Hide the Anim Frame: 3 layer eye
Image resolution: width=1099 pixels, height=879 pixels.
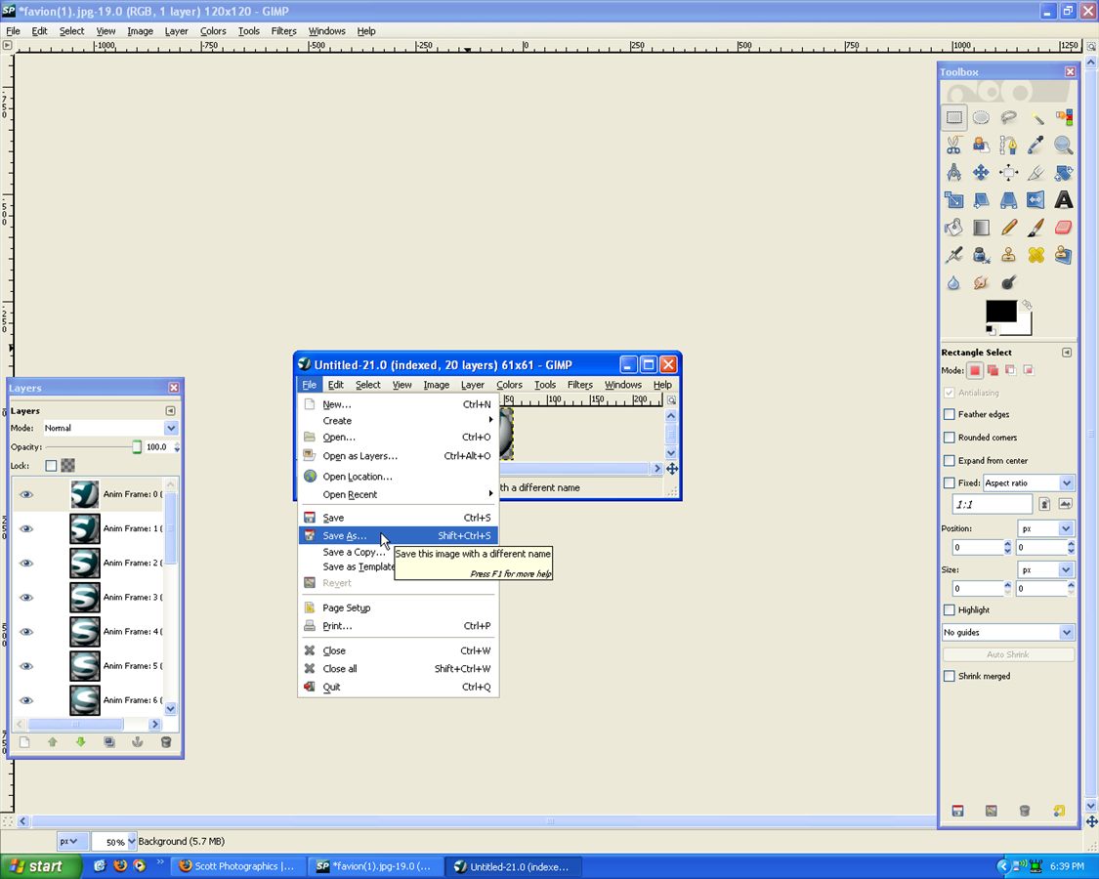(x=26, y=597)
